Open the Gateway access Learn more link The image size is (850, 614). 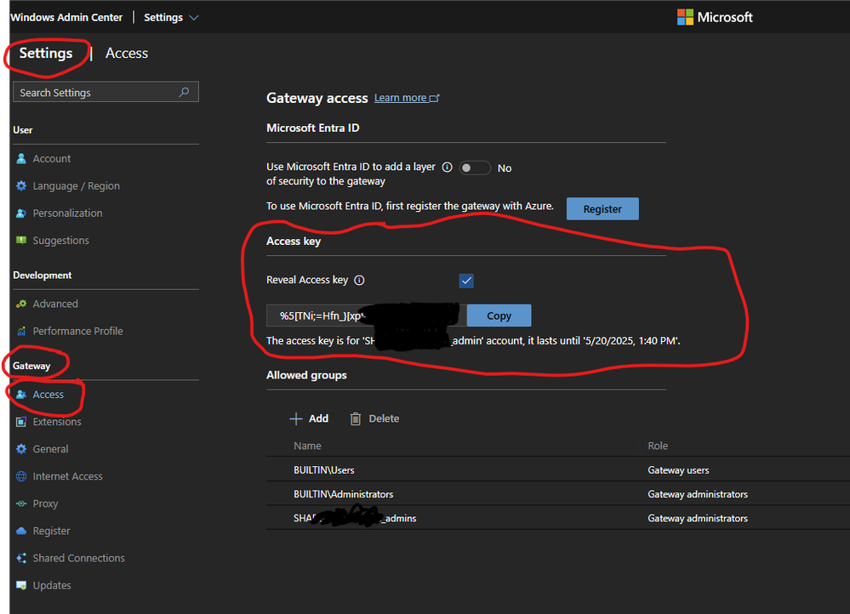401,97
